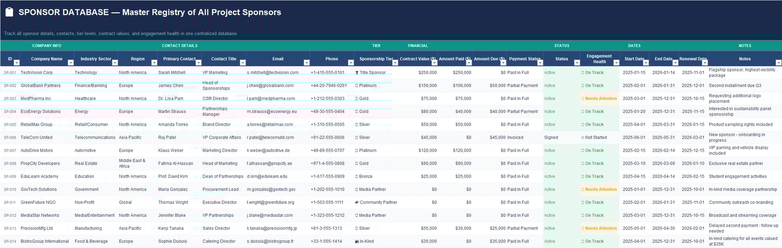Image resolution: width=782 pixels, height=248 pixels.
Task: Open the Industry Sector filter dropdown
Action: pyautogui.click(x=115, y=63)
